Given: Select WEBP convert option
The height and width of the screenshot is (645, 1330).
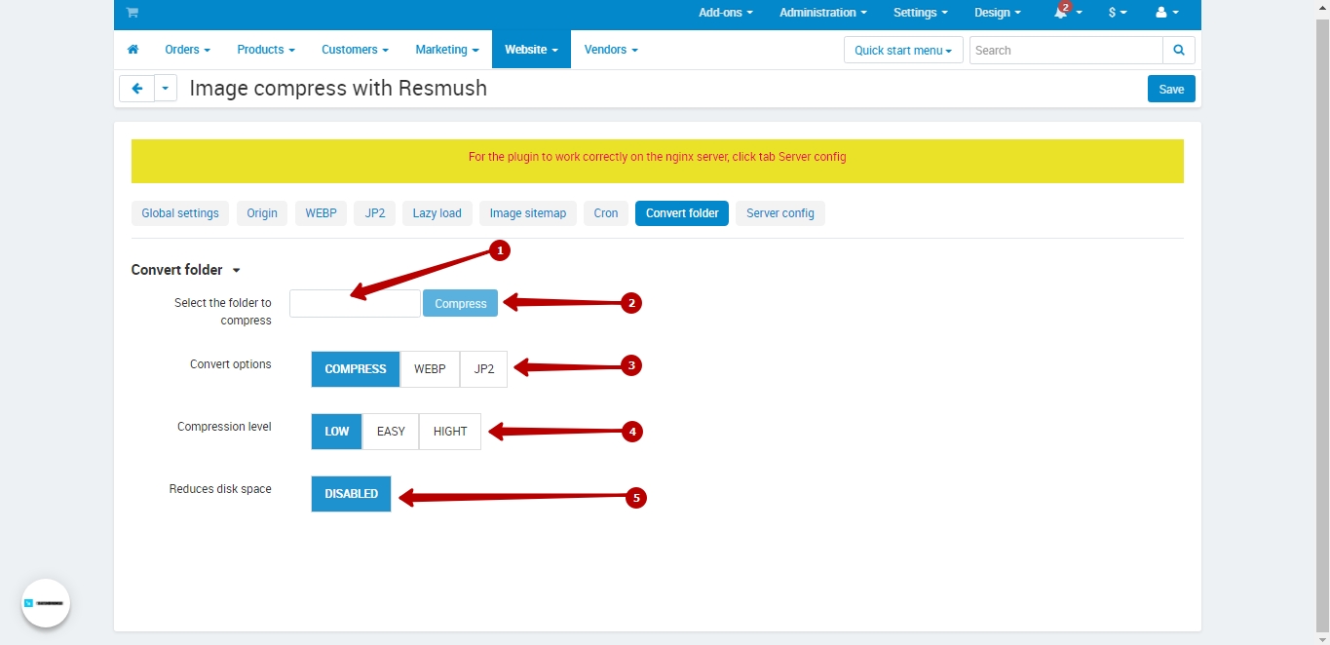Looking at the screenshot, I should click(430, 369).
